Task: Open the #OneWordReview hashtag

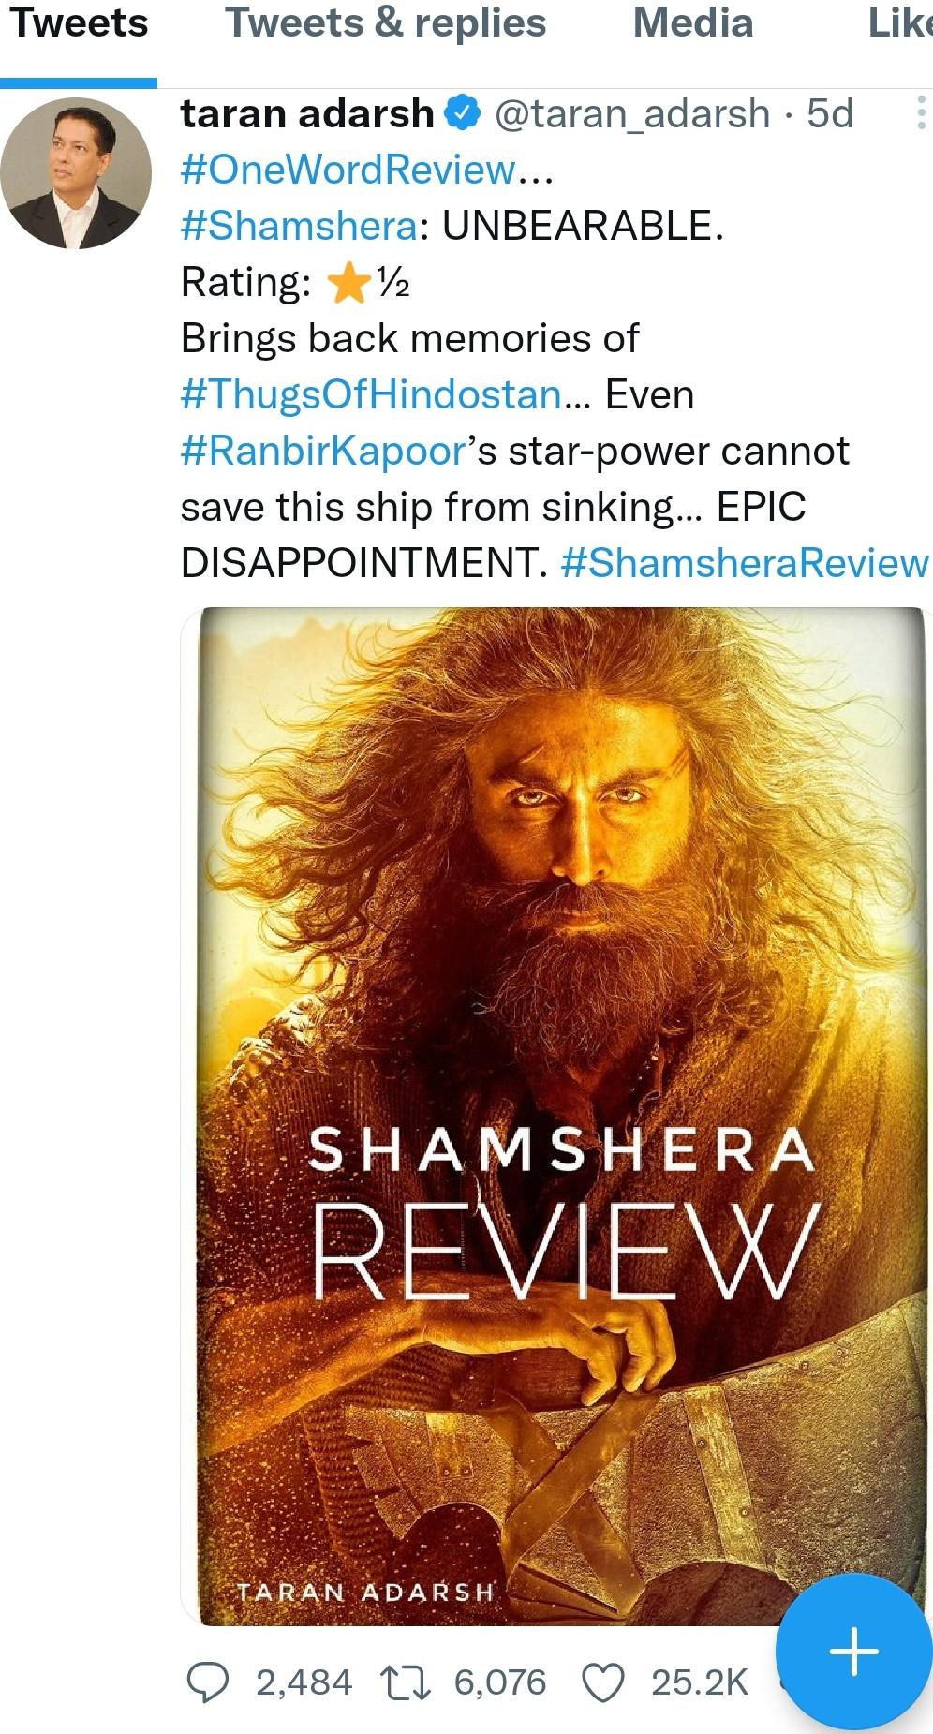Action: tap(348, 170)
